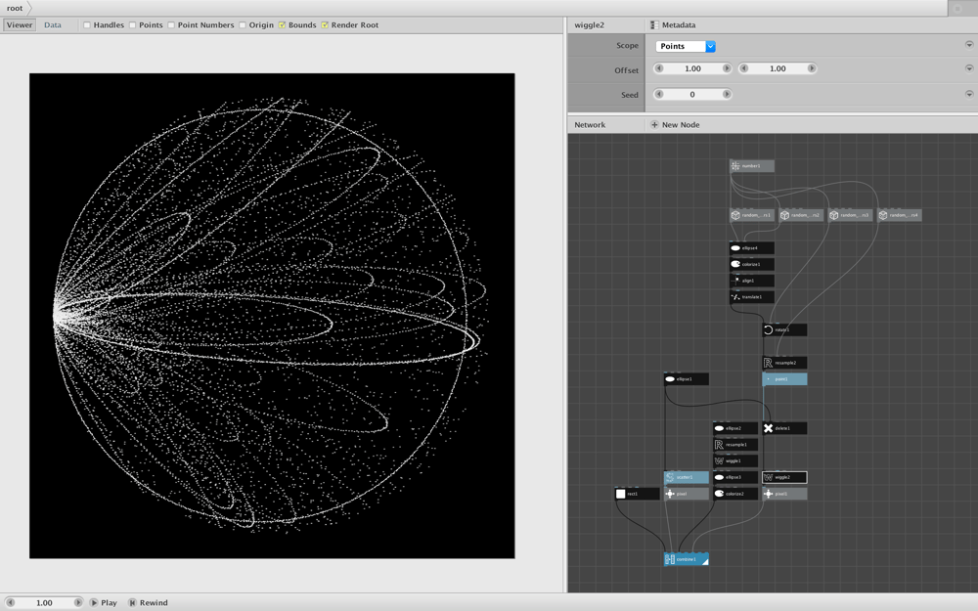Select the first random numbers node
The width and height of the screenshot is (978, 611).
[751, 215]
